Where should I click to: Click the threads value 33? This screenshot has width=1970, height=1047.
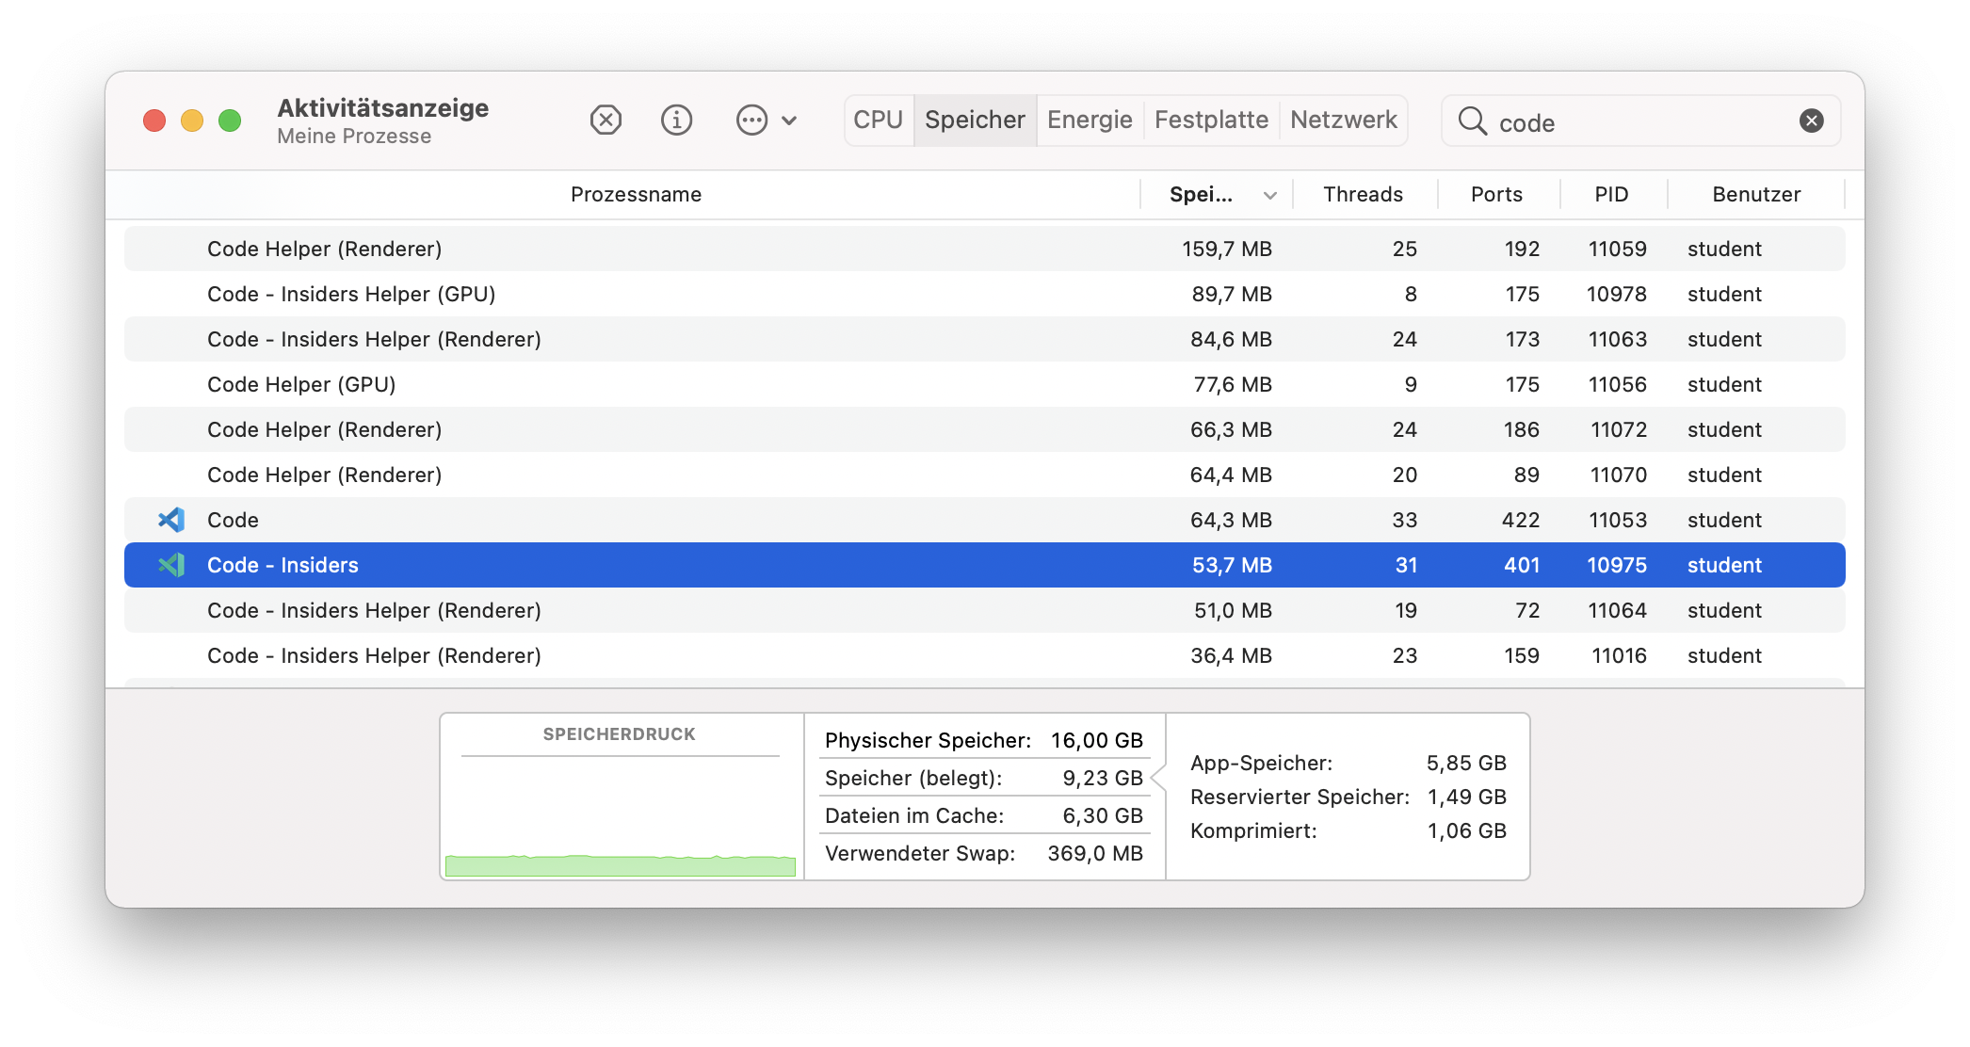pos(1405,520)
